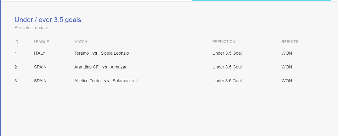The image size is (338, 136).
Task: Click the WON result for Teramo match
Action: pyautogui.click(x=286, y=53)
